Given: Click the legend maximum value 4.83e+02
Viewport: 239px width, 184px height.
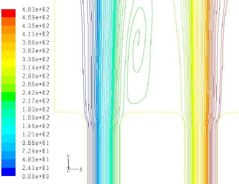Looking at the screenshot, I should (36, 10).
